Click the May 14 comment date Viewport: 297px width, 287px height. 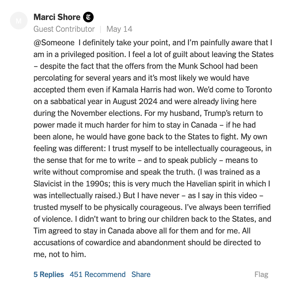click(x=119, y=29)
